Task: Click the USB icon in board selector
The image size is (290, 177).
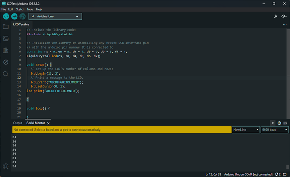Action: point(33,17)
